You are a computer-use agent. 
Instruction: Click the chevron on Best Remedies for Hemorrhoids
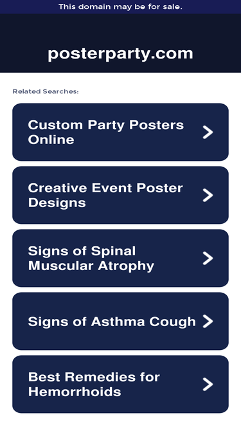point(208,384)
